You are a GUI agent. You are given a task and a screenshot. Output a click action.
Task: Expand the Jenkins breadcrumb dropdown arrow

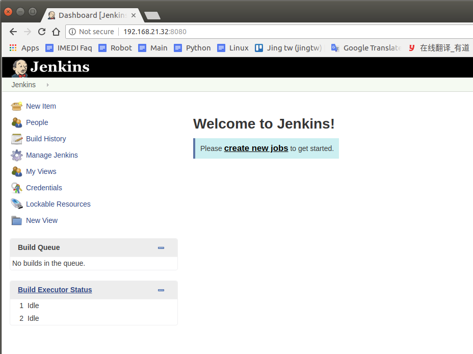coord(48,85)
